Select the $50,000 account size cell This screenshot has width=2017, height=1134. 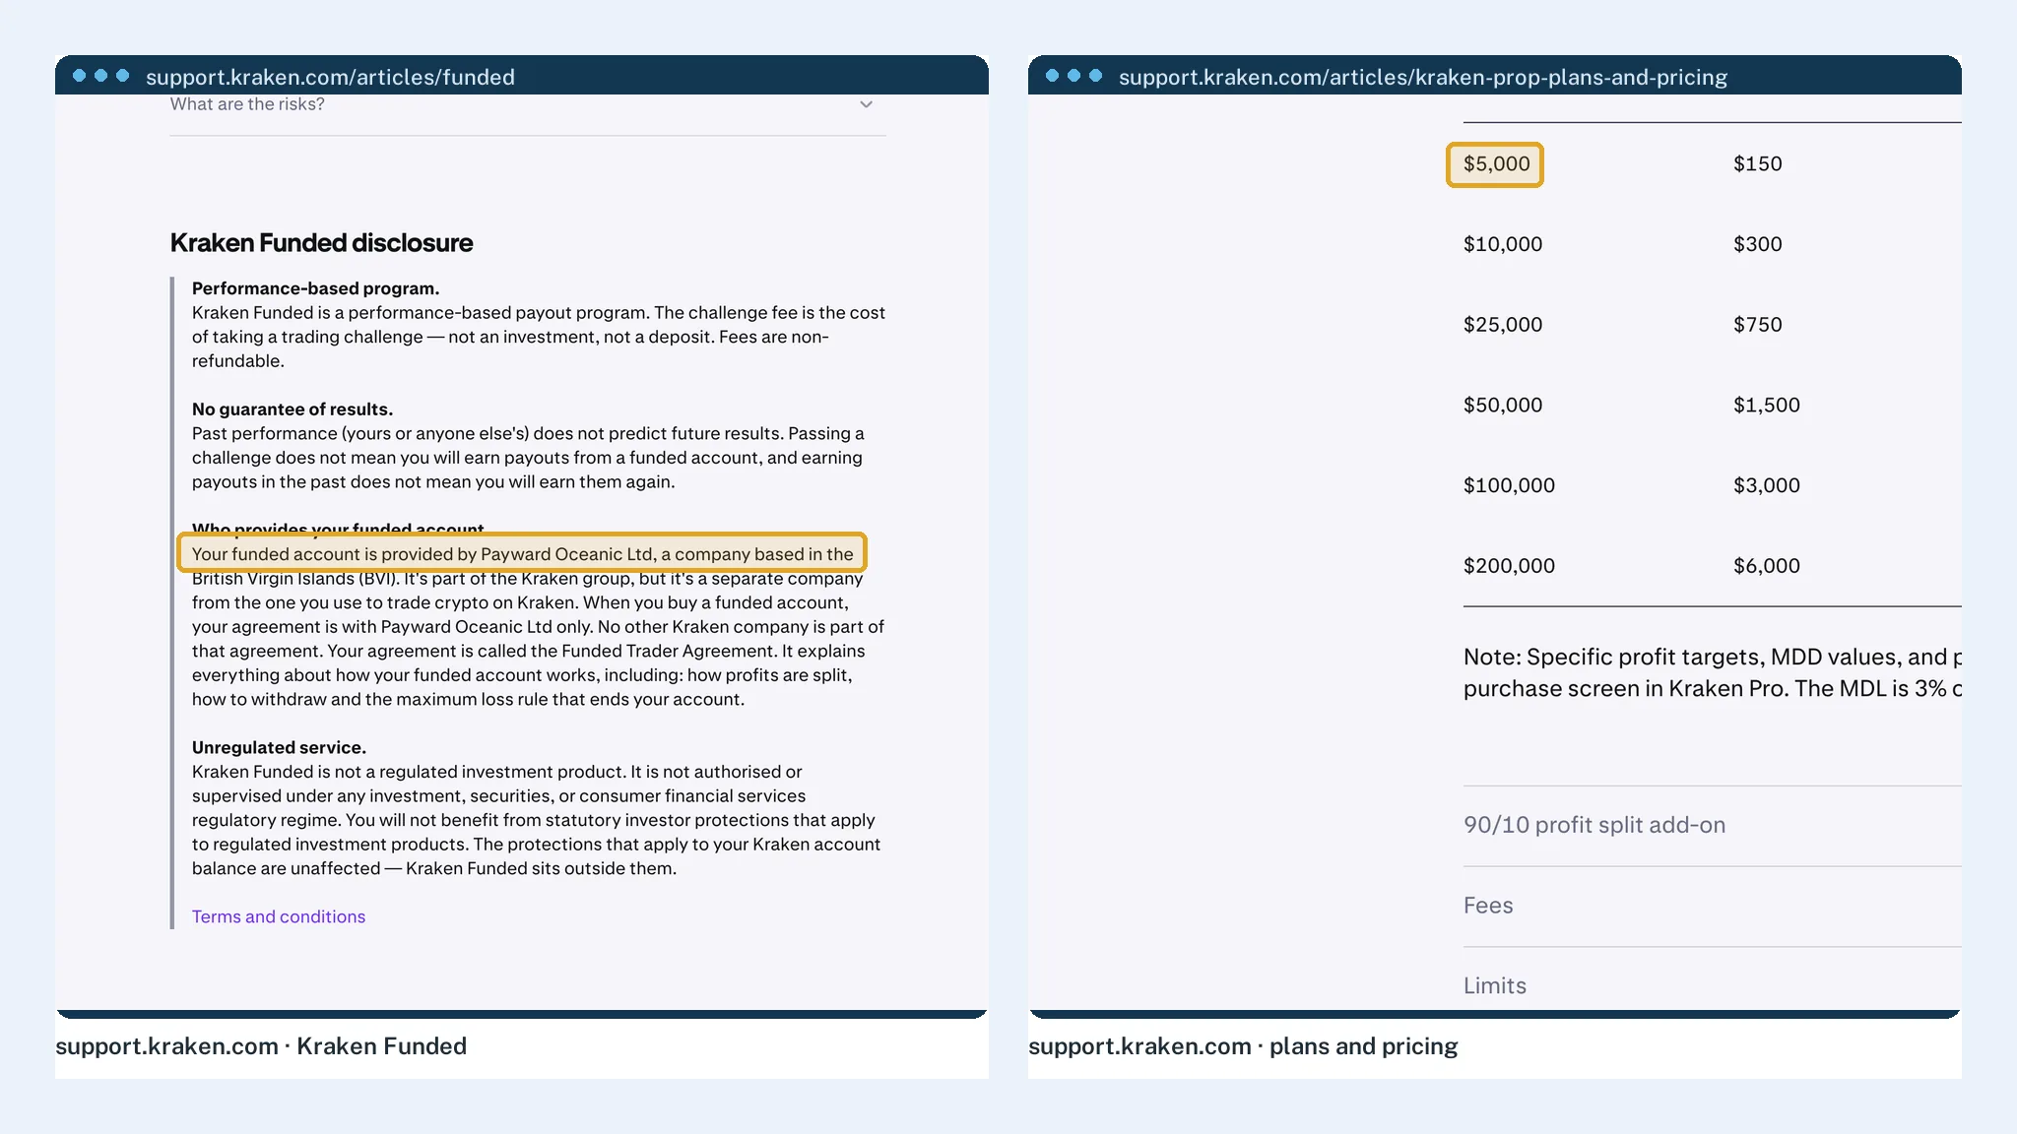click(x=1503, y=406)
